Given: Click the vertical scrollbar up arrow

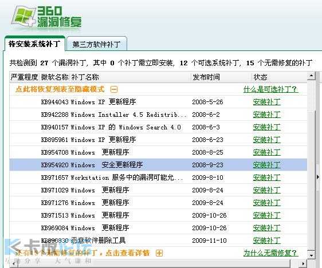Looking at the screenshot, I should click(311, 76).
